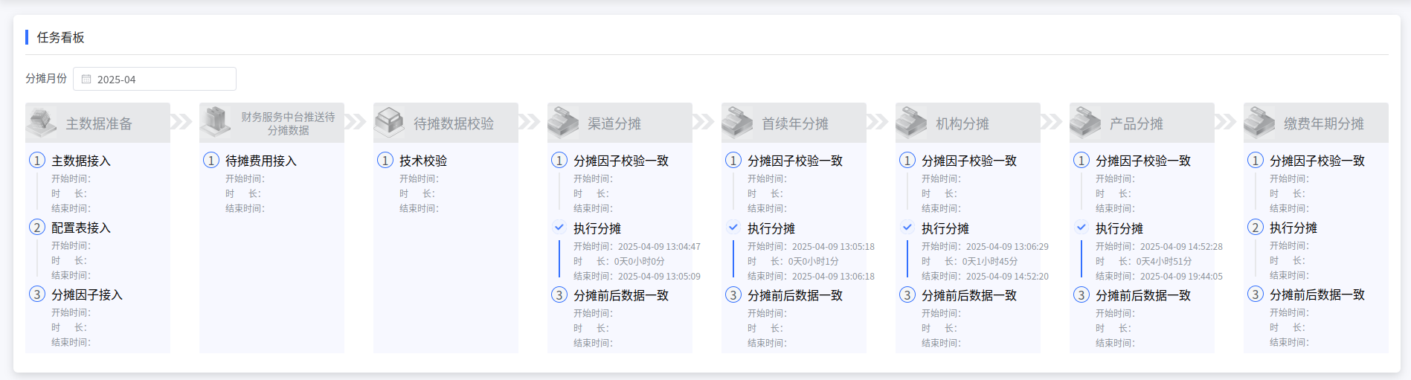This screenshot has height=380, width=1411.
Task: Select the 待摊费用接入 step title
Action: coord(261,161)
